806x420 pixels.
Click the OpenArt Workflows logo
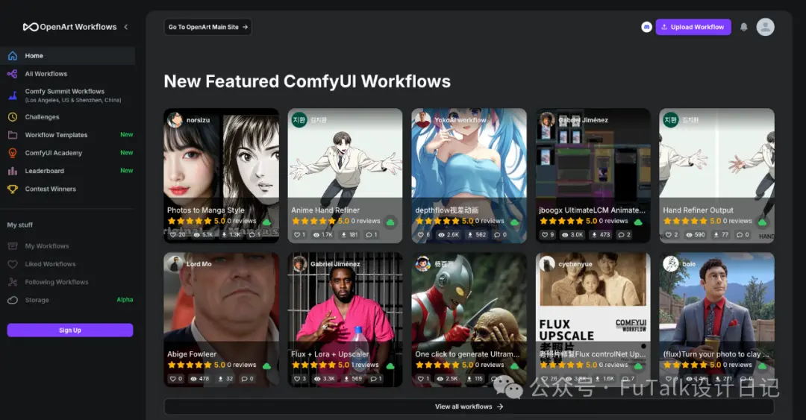[x=70, y=27]
